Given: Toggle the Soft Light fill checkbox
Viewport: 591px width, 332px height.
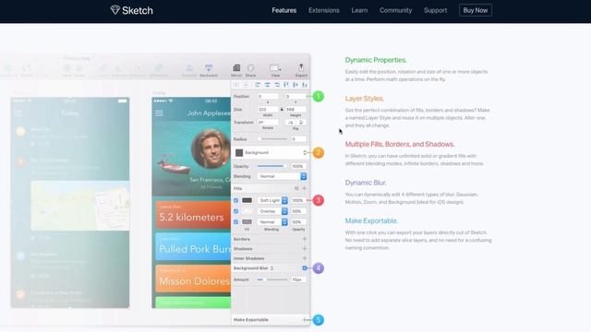Looking at the screenshot, I should coord(236,201).
